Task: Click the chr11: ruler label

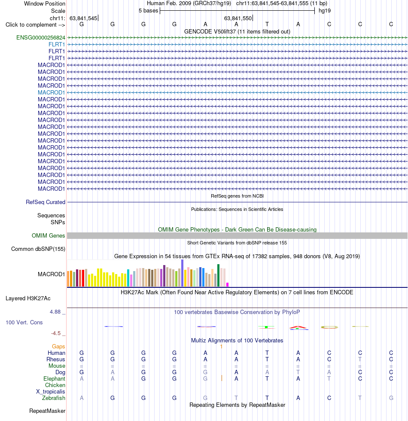Action: pos(58,18)
